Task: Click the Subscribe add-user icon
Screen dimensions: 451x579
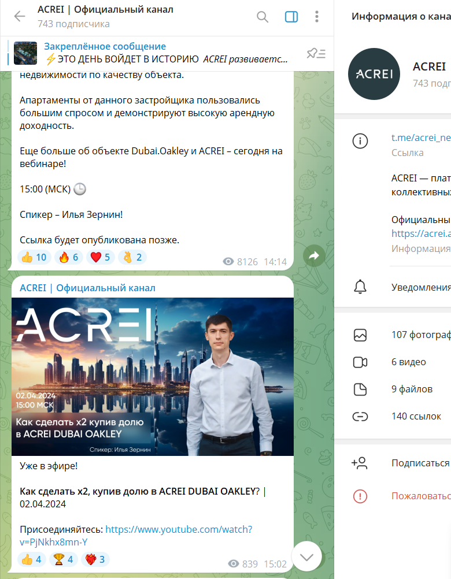Action: coord(360,463)
